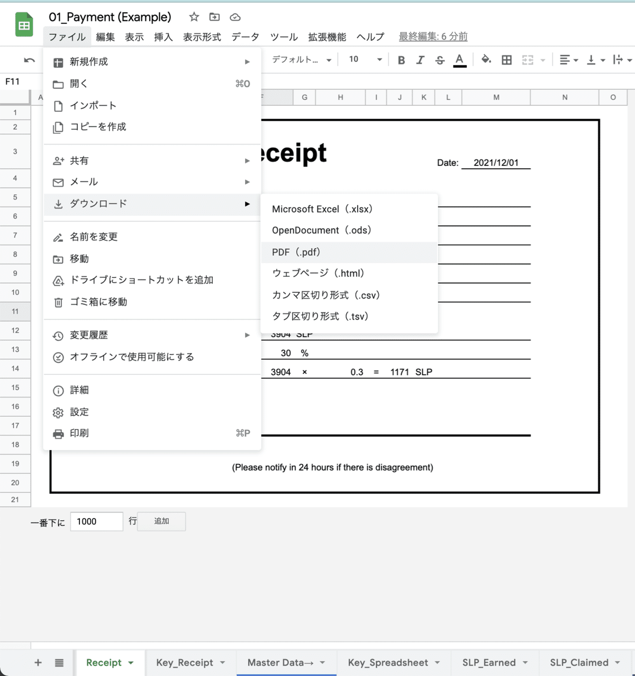Check the cloud save status icon
Screen dimensions: 635x676
point(235,17)
